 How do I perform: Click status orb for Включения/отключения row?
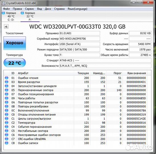pyautogui.click(x=7, y=110)
